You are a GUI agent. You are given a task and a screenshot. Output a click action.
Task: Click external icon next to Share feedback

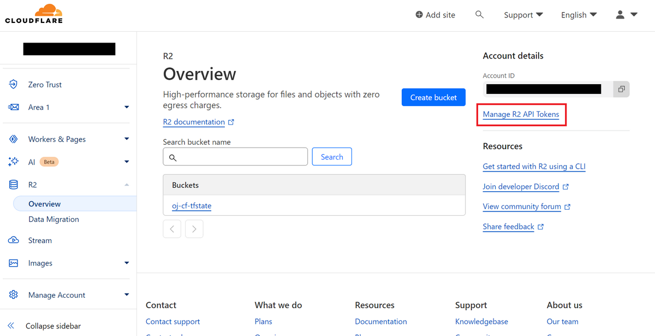click(540, 227)
